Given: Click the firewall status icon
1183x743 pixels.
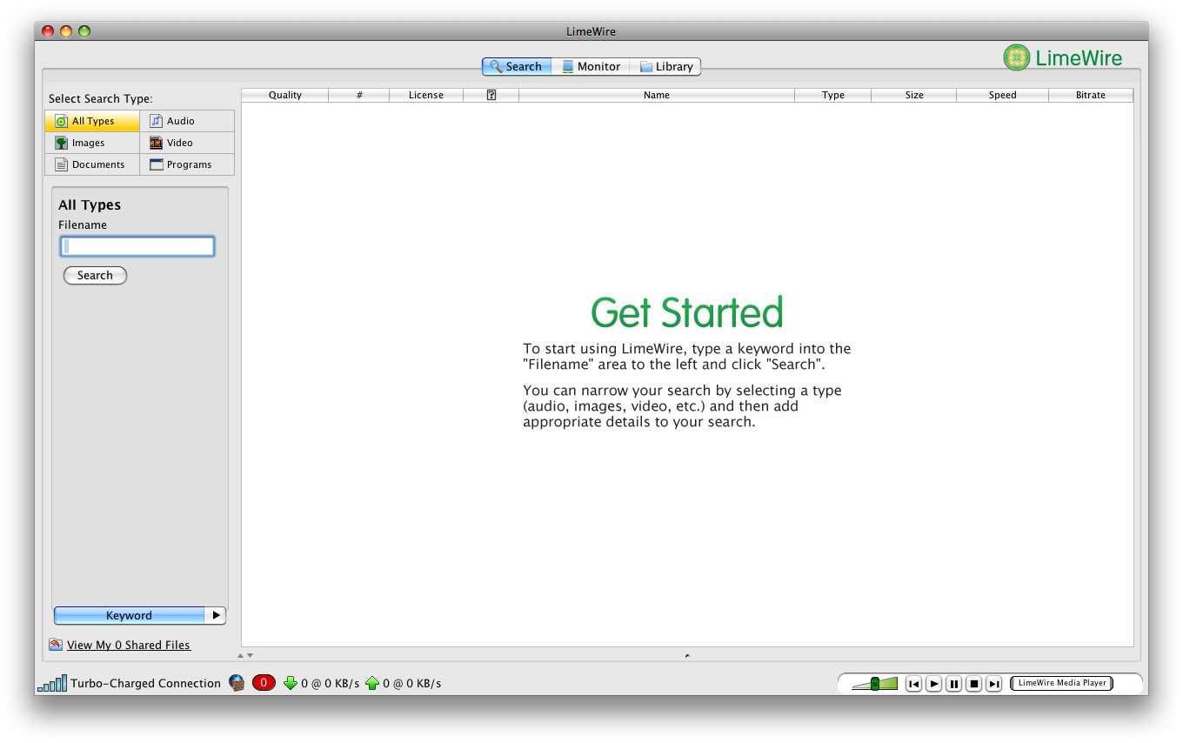Looking at the screenshot, I should click(x=237, y=683).
